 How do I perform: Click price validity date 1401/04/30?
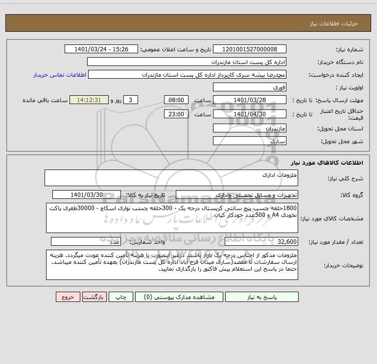tap(250, 114)
